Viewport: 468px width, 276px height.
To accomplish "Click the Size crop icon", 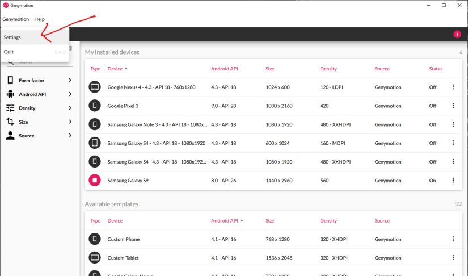I will [10, 122].
